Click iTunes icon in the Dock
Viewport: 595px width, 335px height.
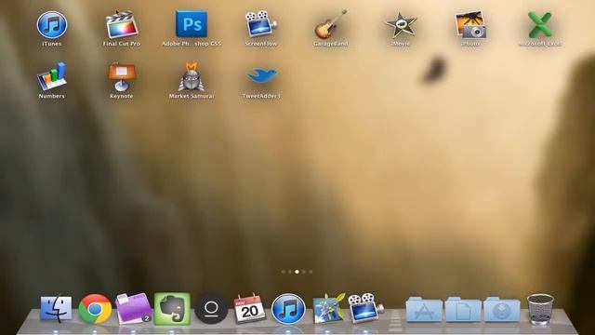pos(288,308)
